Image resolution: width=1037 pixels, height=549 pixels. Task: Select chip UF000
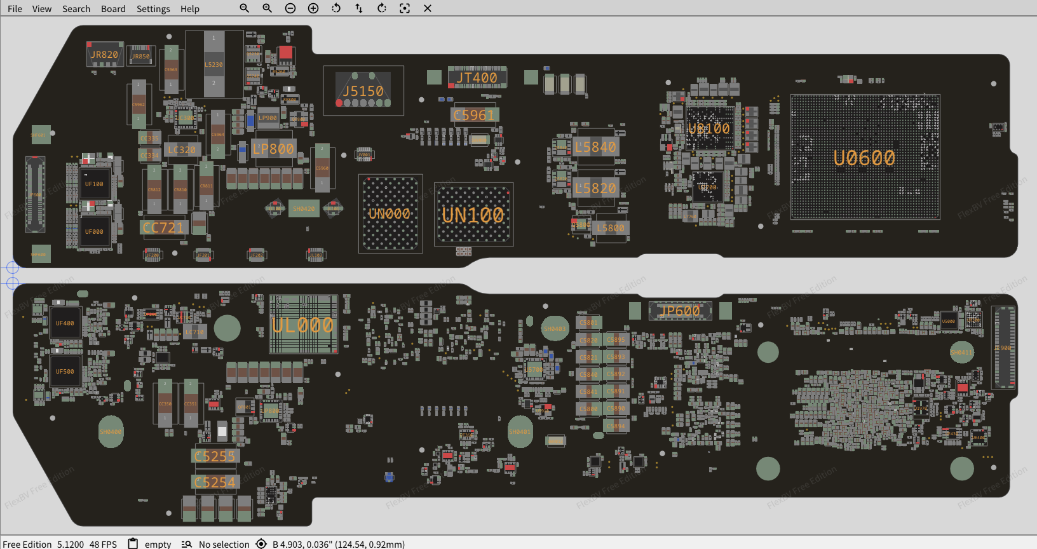click(94, 232)
